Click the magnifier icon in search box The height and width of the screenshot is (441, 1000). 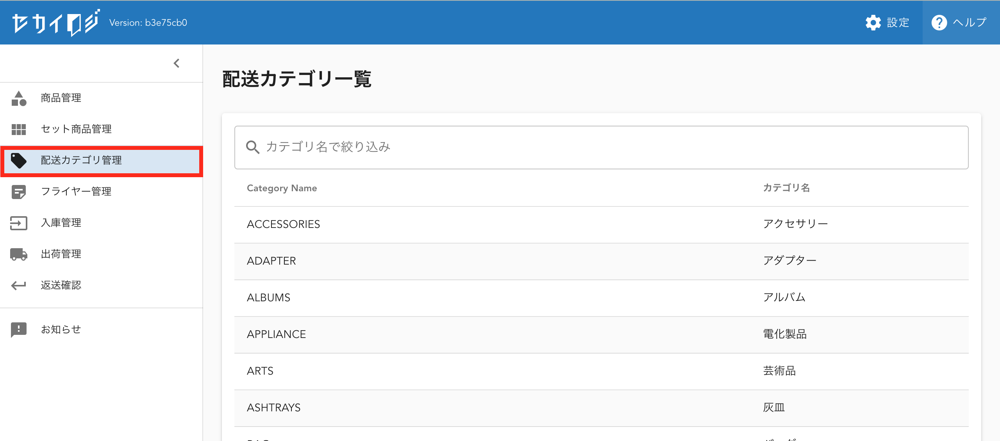(253, 147)
